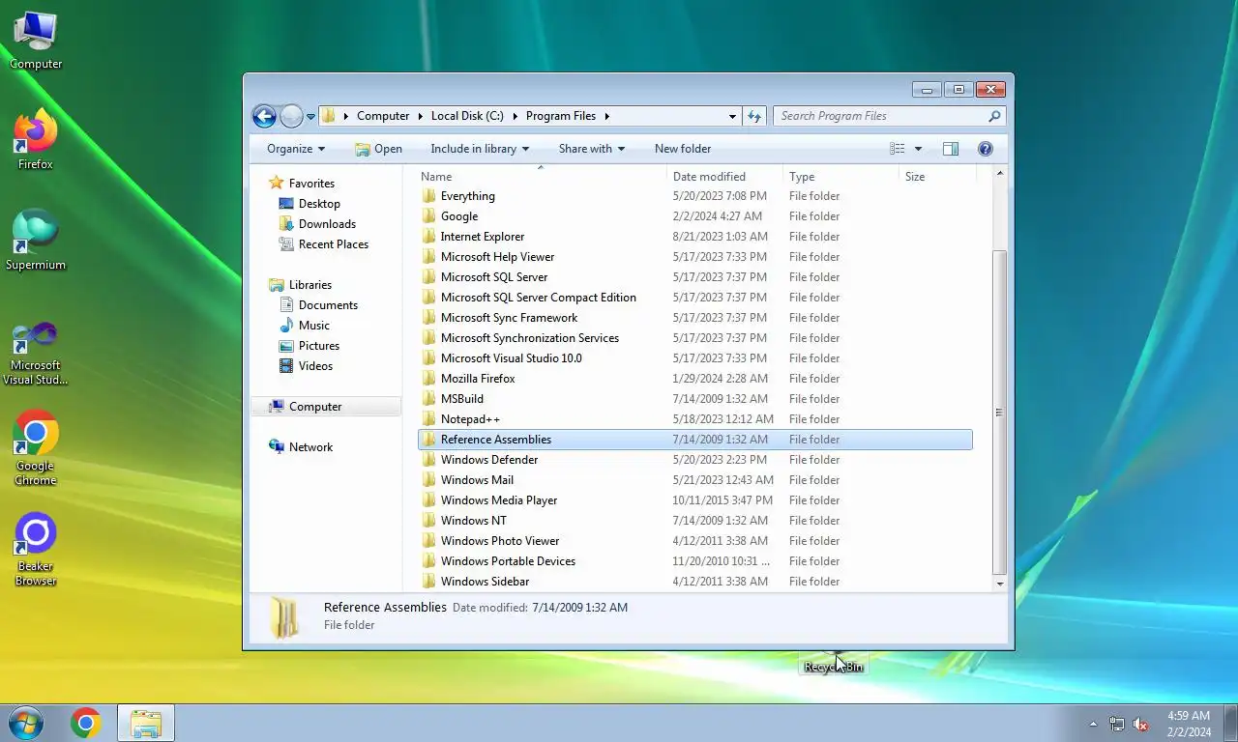Create a folder with New folder
The width and height of the screenshot is (1238, 742).
tap(683, 149)
